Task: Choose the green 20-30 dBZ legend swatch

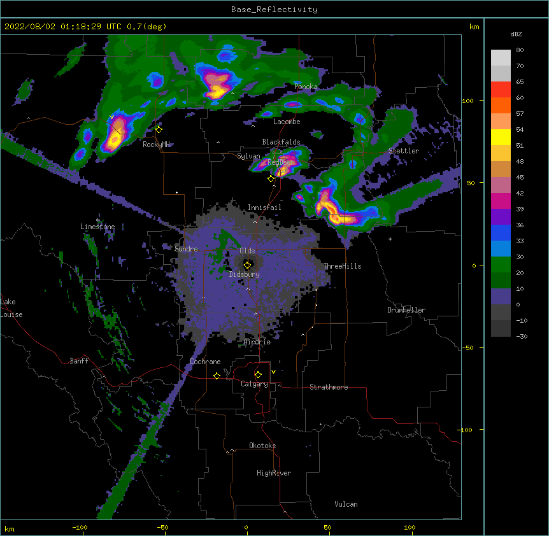Action: pyautogui.click(x=501, y=265)
